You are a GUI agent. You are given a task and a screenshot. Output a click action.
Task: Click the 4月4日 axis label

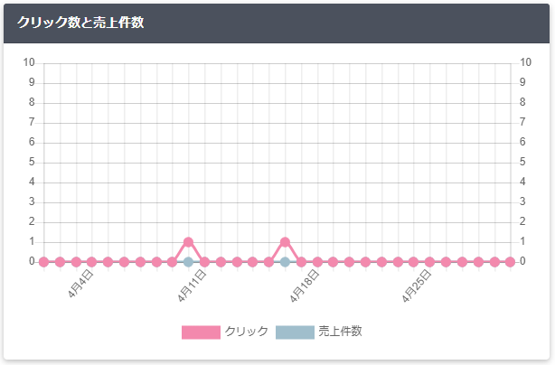80,284
